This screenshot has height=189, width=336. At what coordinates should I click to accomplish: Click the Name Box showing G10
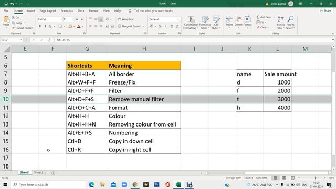tap(12, 40)
